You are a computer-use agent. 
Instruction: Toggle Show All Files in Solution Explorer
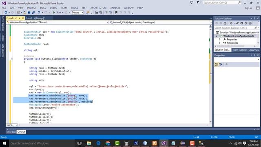250,23
